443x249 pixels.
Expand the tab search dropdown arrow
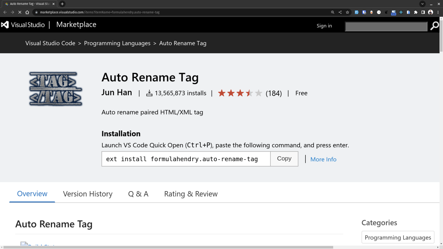[x=422, y=4]
